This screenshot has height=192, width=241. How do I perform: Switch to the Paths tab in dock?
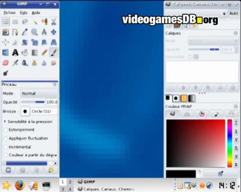[x=186, y=26]
